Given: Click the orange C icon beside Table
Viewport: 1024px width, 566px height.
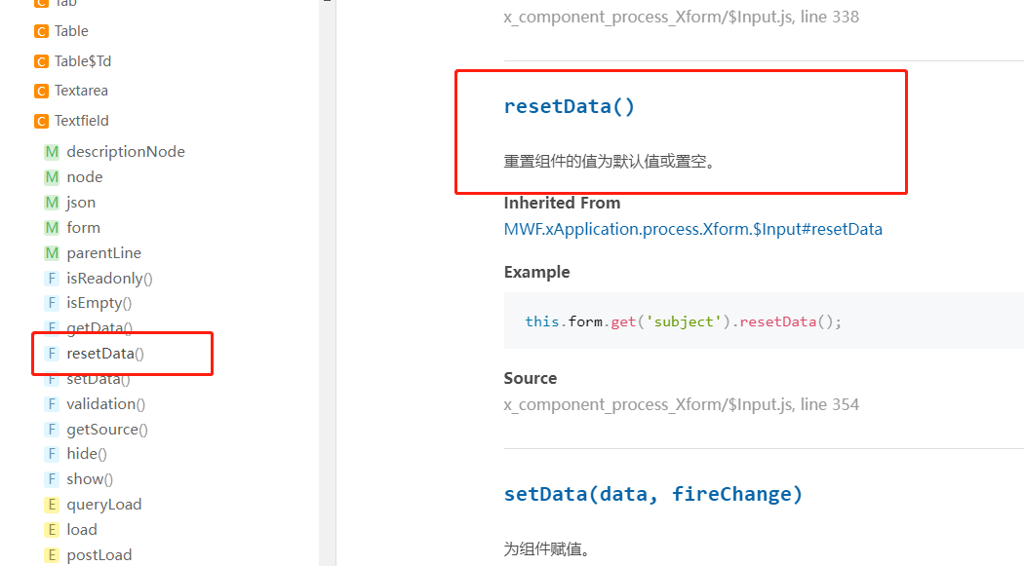Looking at the screenshot, I should tap(41, 31).
